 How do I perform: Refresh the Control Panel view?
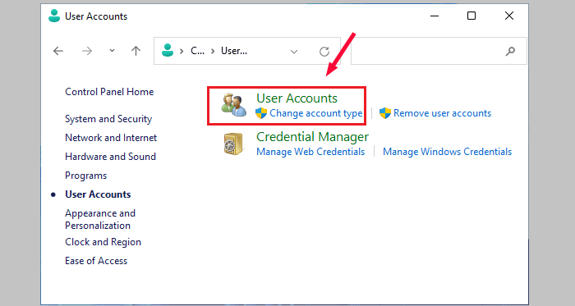(x=324, y=51)
